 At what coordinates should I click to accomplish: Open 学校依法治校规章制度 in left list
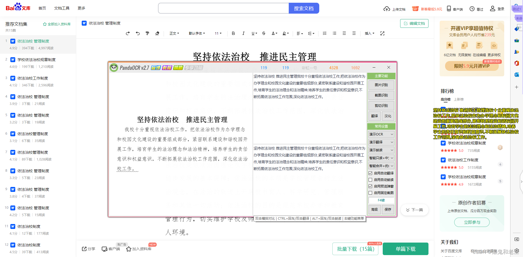[x=37, y=60]
